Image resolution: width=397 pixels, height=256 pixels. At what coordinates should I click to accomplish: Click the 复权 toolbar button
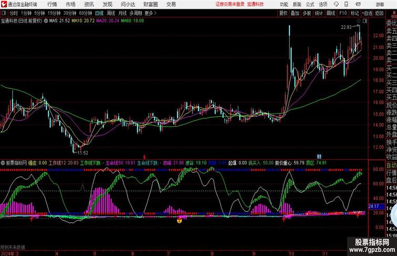[x=284, y=13]
